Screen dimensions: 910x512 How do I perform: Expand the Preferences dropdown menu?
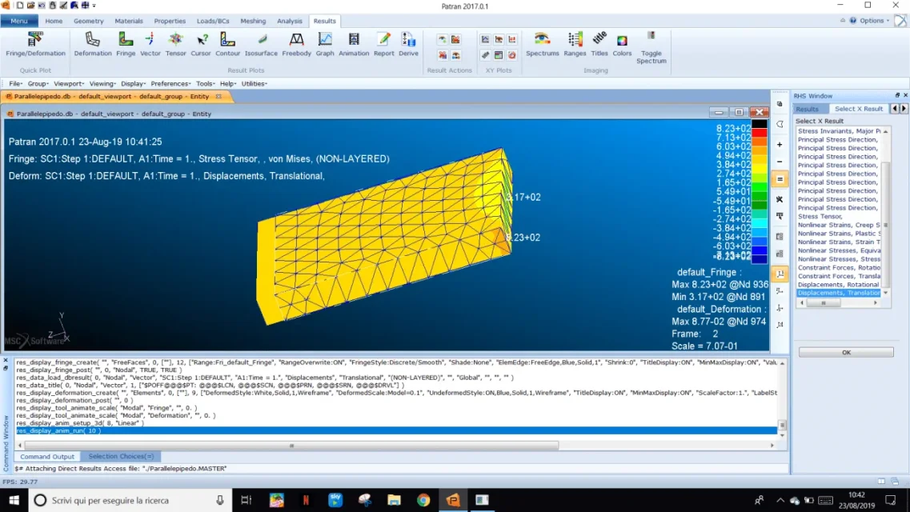click(x=170, y=83)
